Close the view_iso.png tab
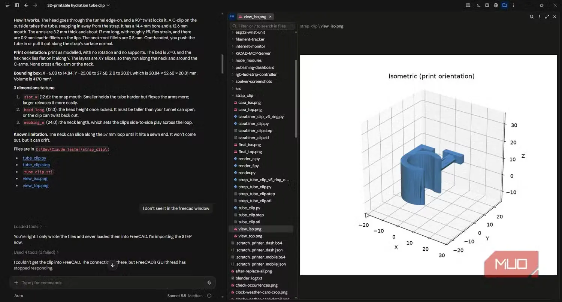 point(270,16)
